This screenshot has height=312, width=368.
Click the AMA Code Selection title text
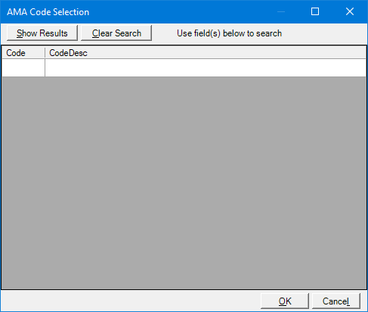click(48, 12)
